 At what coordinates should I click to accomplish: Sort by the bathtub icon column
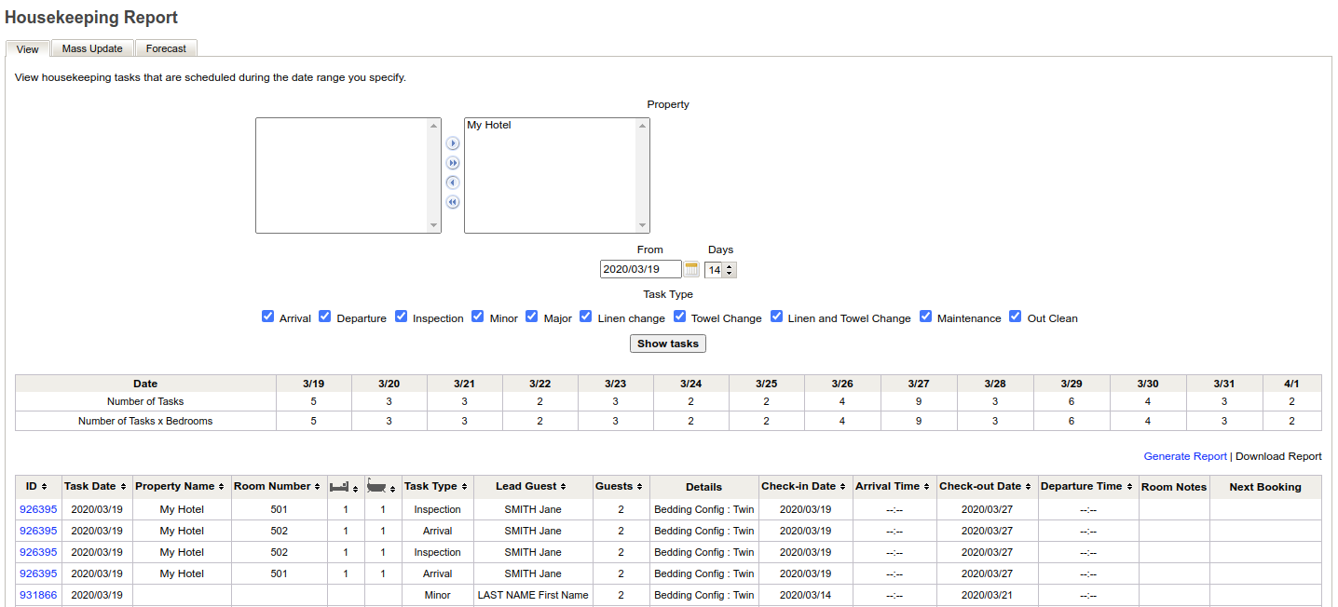381,487
